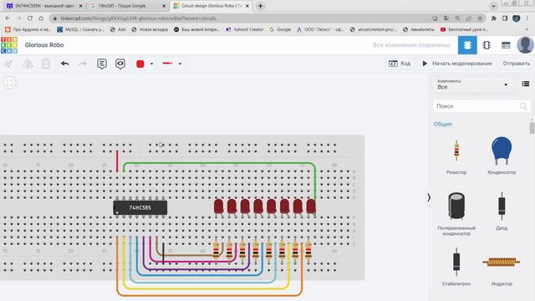Open the Kahoot Creator bookmark
The height and width of the screenshot is (301, 535).
pos(245,29)
